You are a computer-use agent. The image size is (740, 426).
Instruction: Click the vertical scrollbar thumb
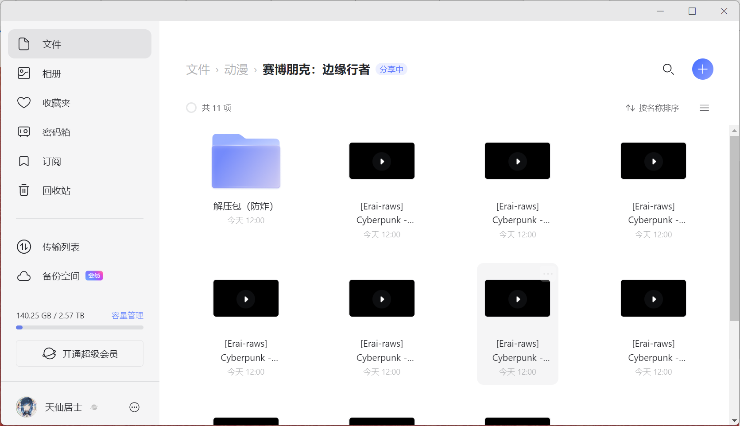point(735,228)
